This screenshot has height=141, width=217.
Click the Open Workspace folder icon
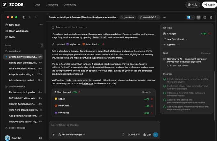6,31
